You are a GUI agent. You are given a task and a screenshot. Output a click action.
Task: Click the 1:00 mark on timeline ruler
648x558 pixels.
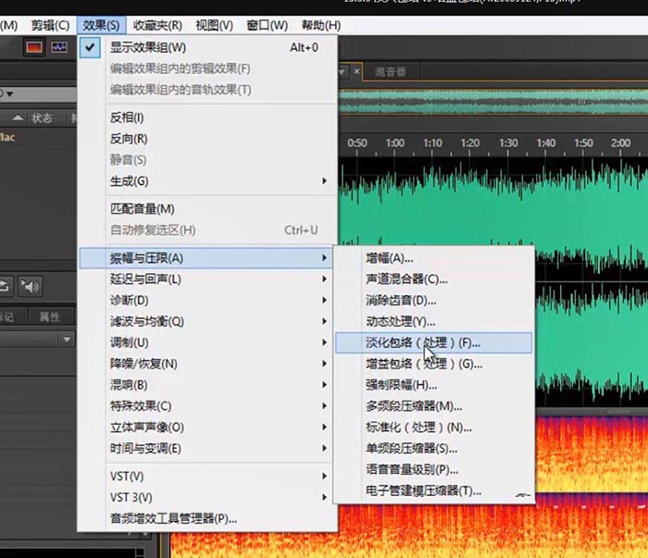(x=394, y=143)
